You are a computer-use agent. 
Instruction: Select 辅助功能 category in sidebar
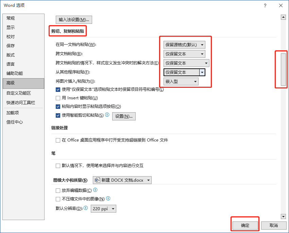[23, 73]
